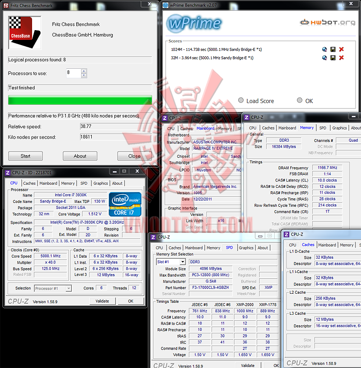Screen dimensions: 361x368
Task: Click the wPrime logo
Action: (x=194, y=23)
